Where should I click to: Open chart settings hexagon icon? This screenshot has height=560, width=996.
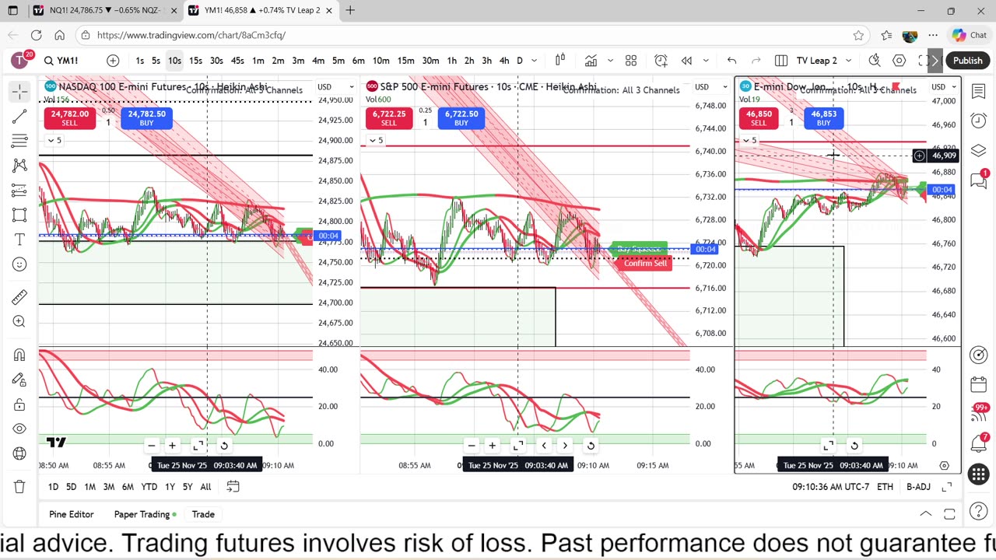point(900,61)
